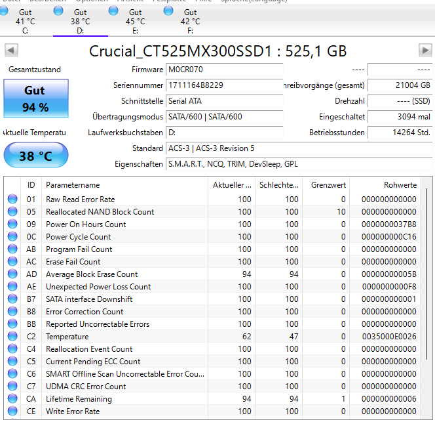
Task: Select the Power On Hours Count row name
Action: point(86,224)
